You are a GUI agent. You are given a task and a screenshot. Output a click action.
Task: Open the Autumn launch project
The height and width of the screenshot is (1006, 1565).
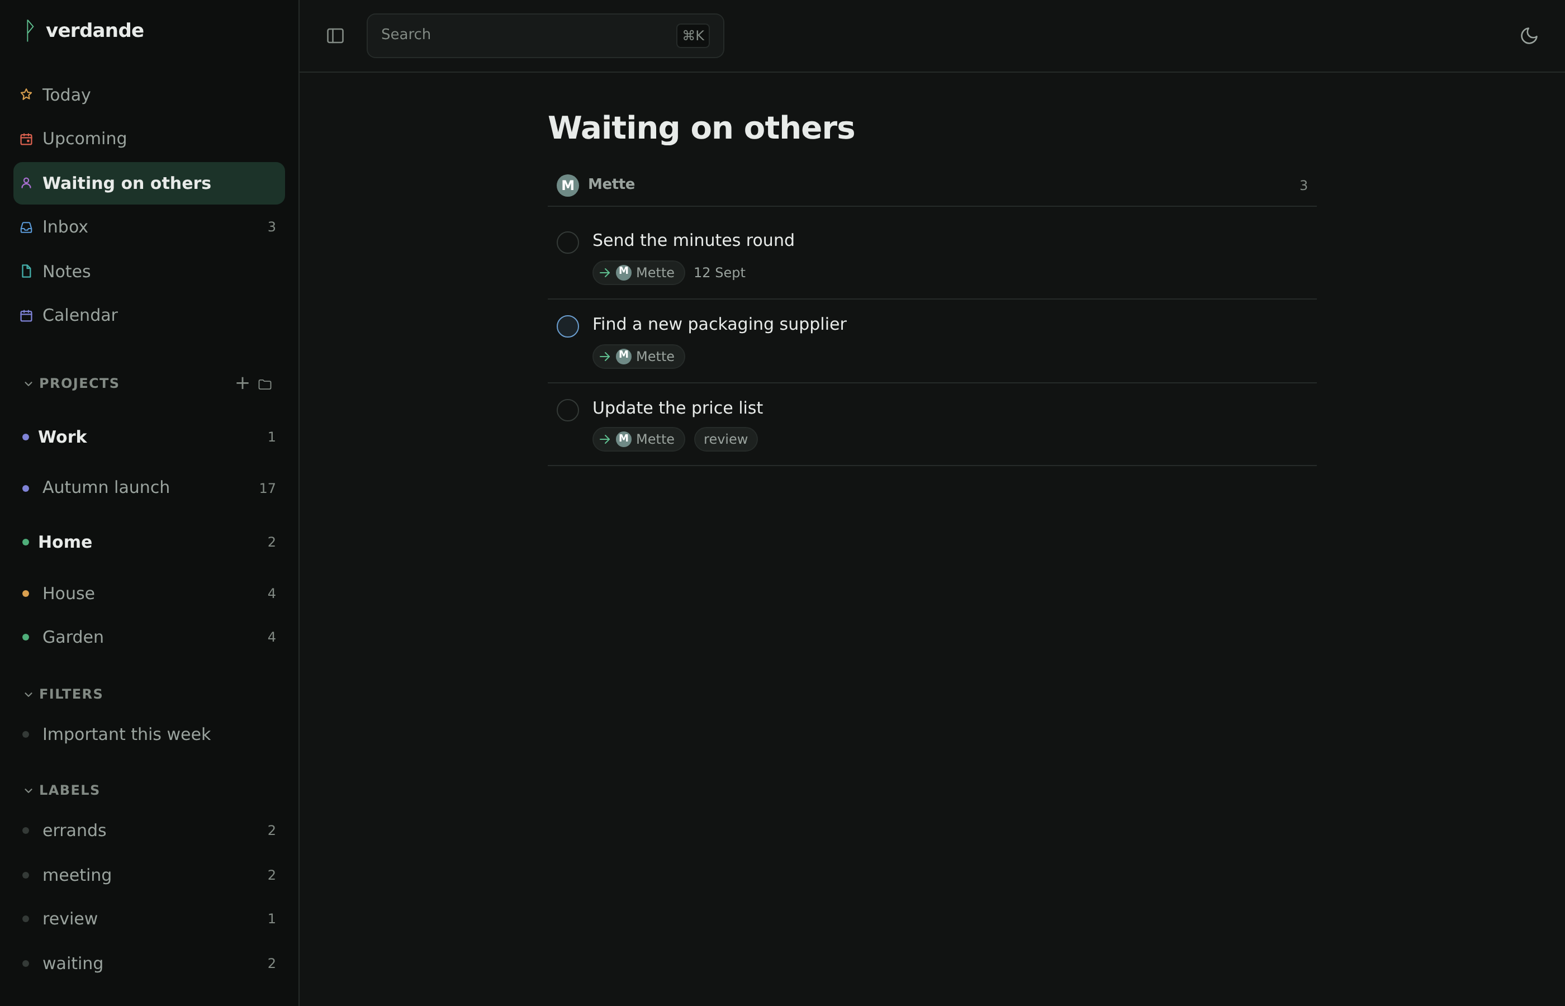pos(149,488)
